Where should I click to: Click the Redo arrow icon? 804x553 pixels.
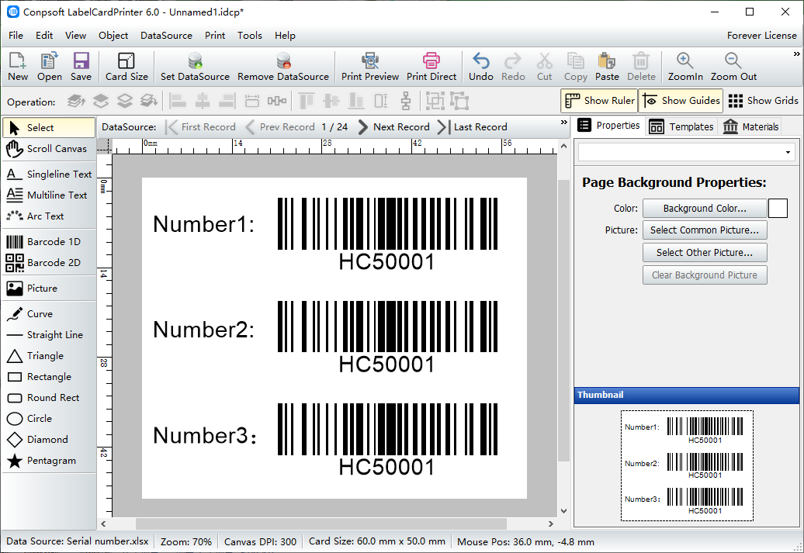click(513, 67)
